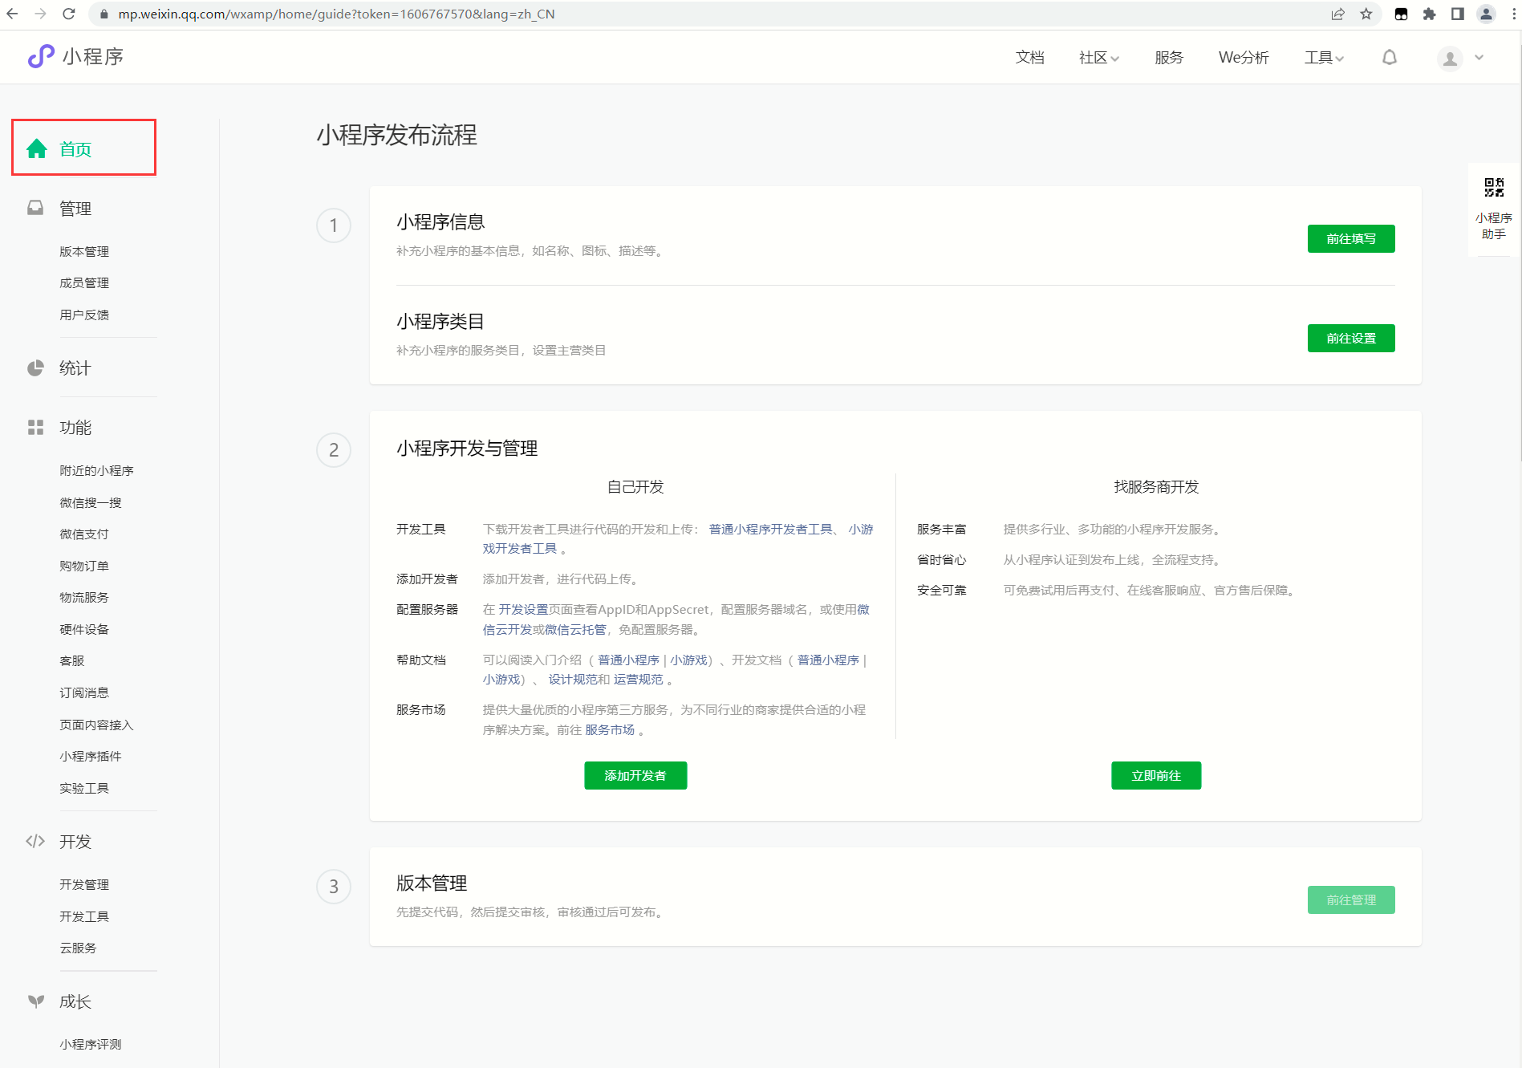Click the 管理 inbox icon in sidebar
1522x1068 pixels.
[x=35, y=208]
